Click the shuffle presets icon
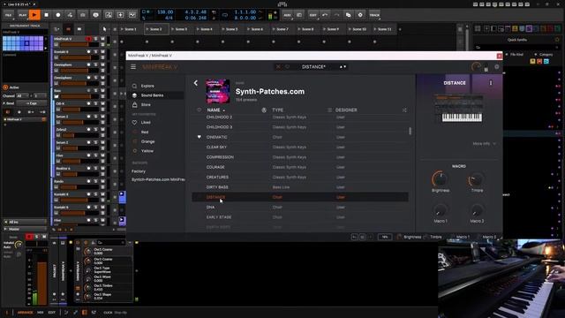This screenshot has width=565, height=318. tap(404, 110)
